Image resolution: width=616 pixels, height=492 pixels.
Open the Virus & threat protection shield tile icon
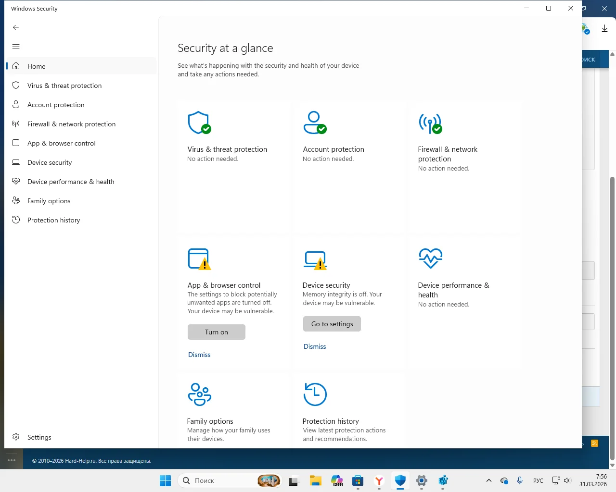click(199, 123)
